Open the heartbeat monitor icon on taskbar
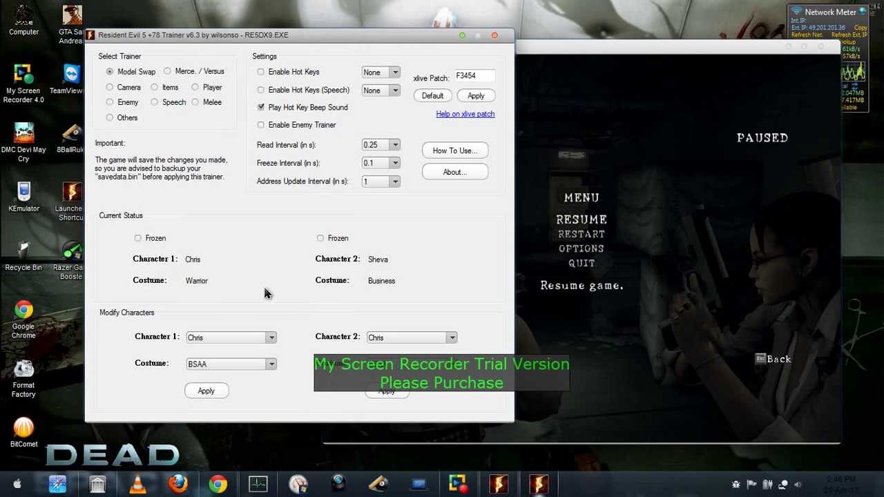Viewport: 884px width, 497px height. click(258, 485)
